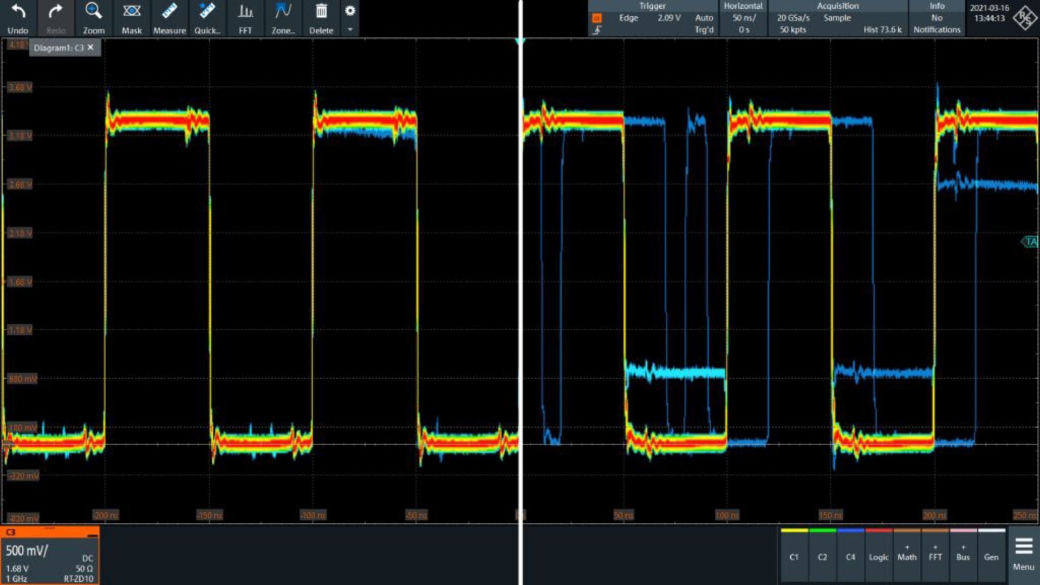Screen dimensions: 1040x585
Task: Minimize the C3 channel signal box
Action: click(x=92, y=535)
